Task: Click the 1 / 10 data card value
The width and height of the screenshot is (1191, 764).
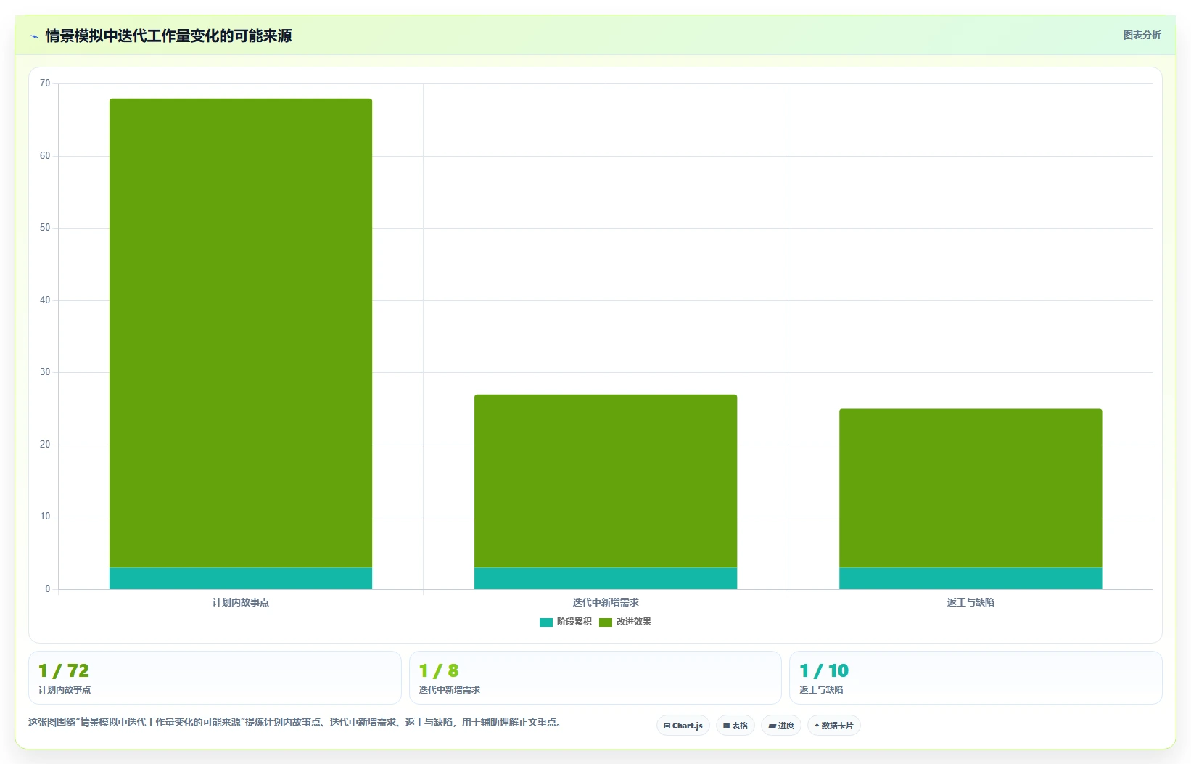Action: pyautogui.click(x=824, y=670)
